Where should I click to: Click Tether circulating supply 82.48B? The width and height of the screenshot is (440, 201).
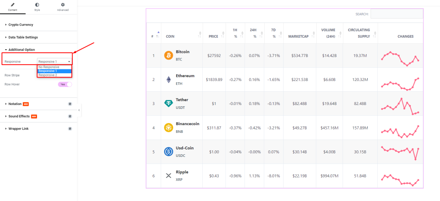[x=360, y=104]
